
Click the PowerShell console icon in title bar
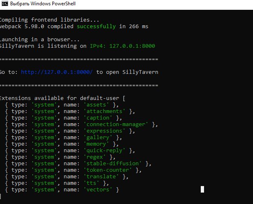tap(4, 4)
